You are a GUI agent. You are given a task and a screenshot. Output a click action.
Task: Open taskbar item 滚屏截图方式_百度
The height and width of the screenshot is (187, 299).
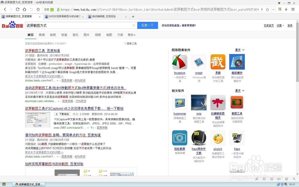pyautogui.click(x=29, y=184)
